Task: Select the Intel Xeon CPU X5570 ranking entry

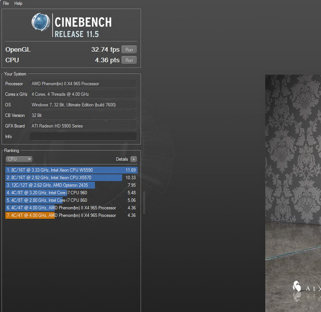Action: [x=71, y=178]
